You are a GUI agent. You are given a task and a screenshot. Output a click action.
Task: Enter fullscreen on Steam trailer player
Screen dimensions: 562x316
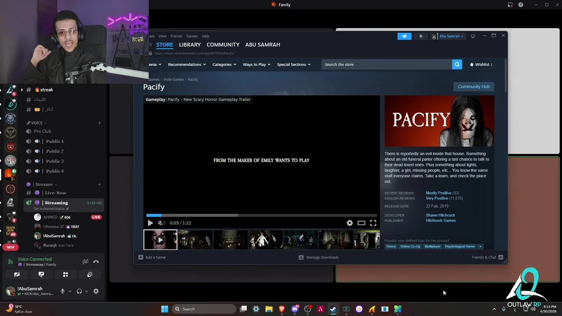pos(373,223)
